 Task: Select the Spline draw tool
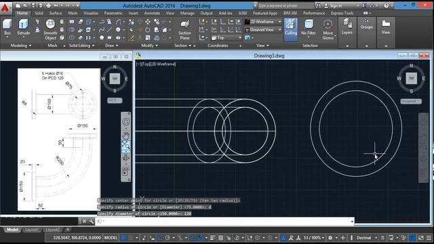[x=102, y=30]
